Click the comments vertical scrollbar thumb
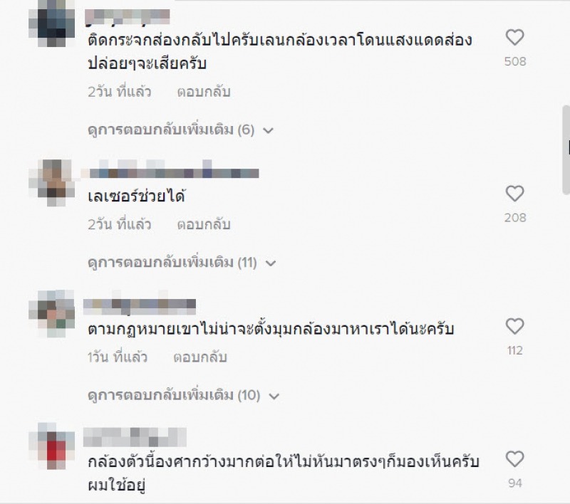Screen dimensions: 570x504 [566, 150]
